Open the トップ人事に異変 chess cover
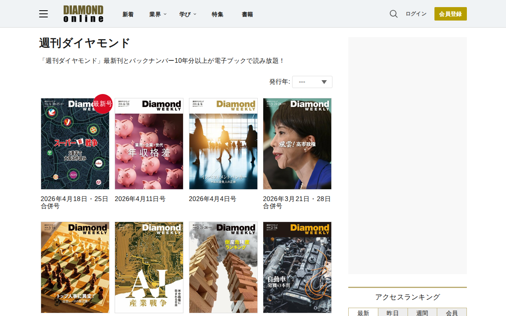 click(75, 267)
